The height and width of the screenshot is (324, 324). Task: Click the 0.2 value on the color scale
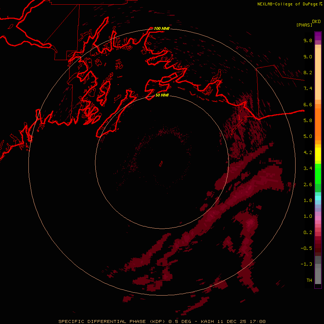coord(308,233)
